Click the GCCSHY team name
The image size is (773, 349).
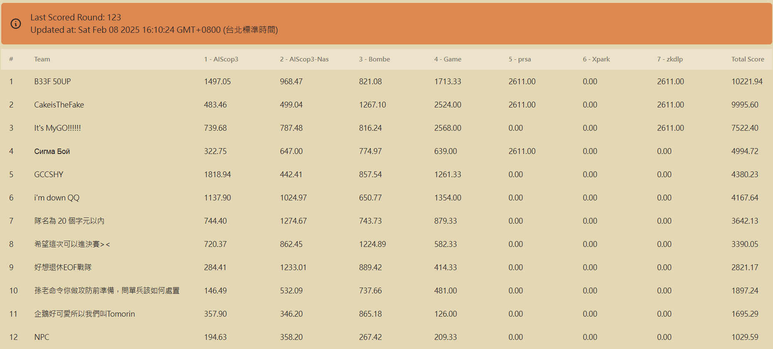pos(49,175)
